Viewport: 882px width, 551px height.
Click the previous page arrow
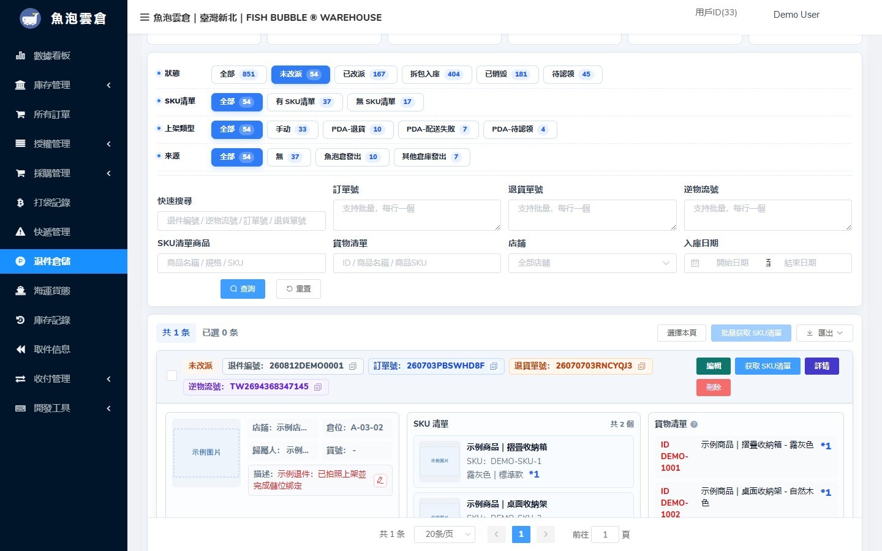pyautogui.click(x=497, y=534)
